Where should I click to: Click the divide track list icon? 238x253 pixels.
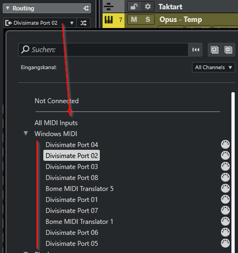tap(109, 7)
